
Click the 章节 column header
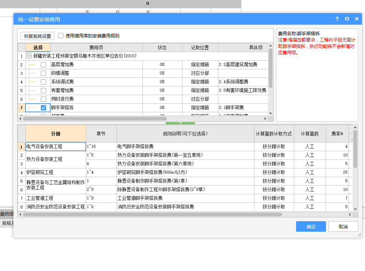click(101, 134)
